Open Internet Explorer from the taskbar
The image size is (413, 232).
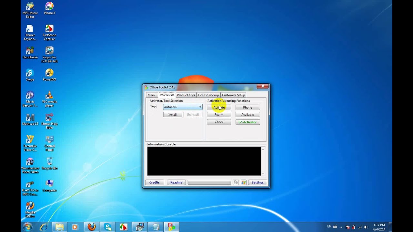44,227
